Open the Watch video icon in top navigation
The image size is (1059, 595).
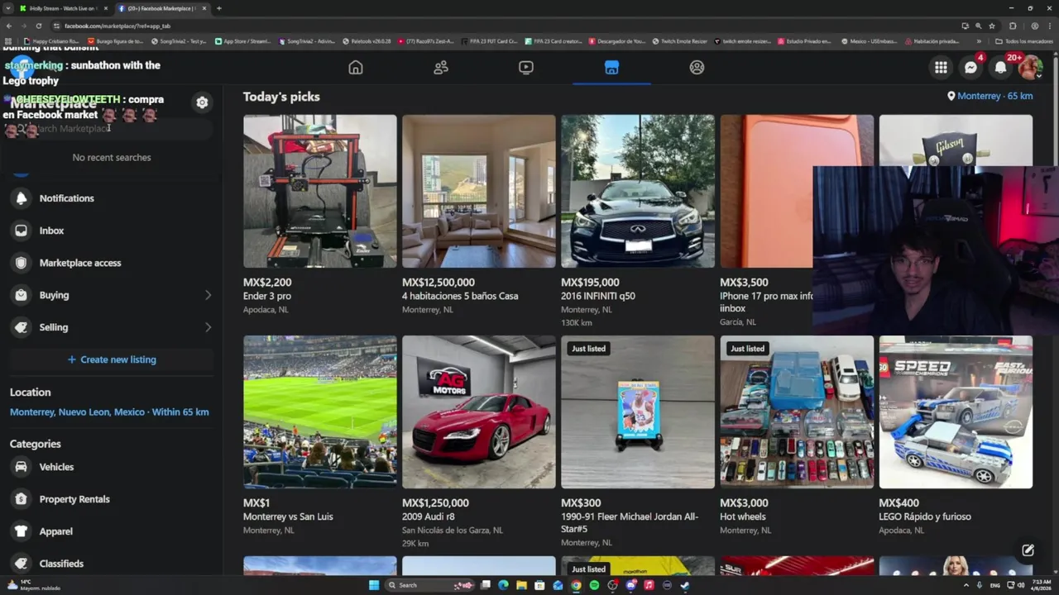[x=526, y=68]
